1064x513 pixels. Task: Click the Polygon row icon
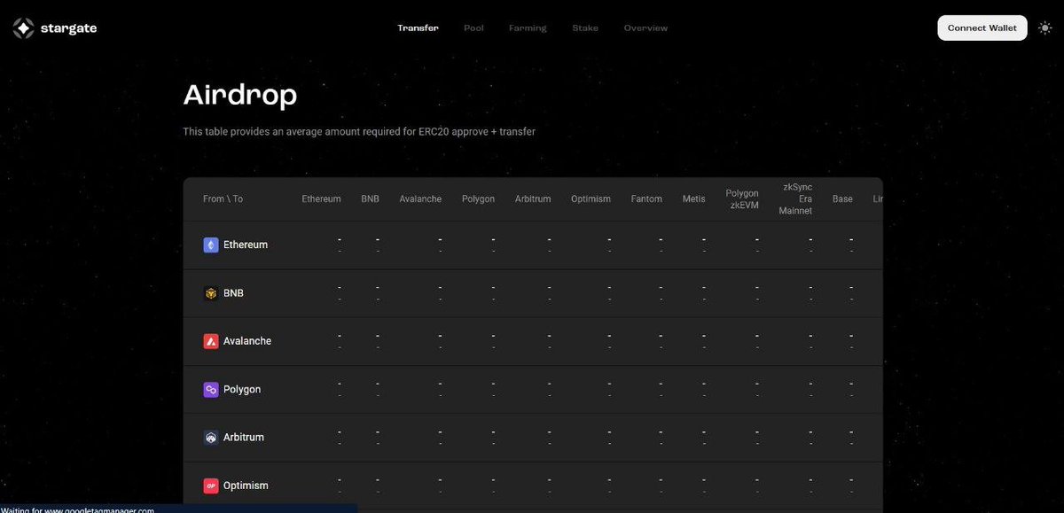coord(211,390)
